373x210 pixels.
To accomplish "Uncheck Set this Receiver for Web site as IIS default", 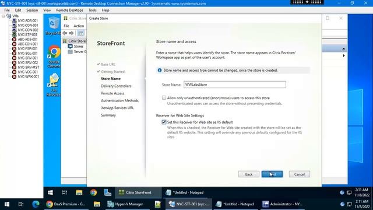I will 164,122.
